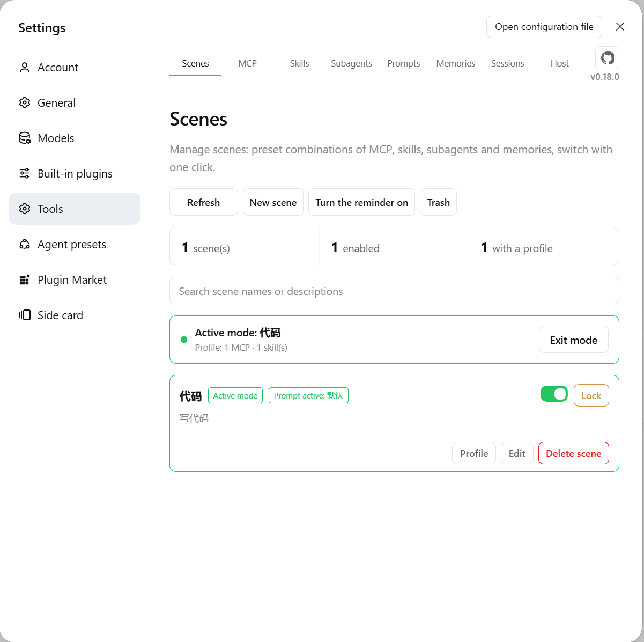
Task: Switch to the Memories tab
Action: 455,63
